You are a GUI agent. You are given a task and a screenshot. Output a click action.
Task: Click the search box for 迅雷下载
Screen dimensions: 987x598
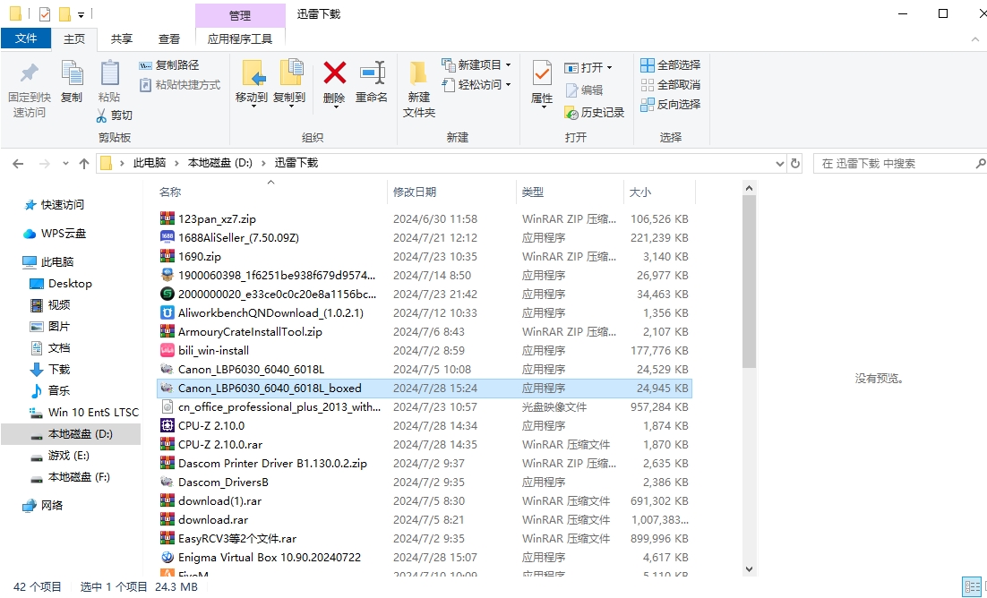point(896,163)
